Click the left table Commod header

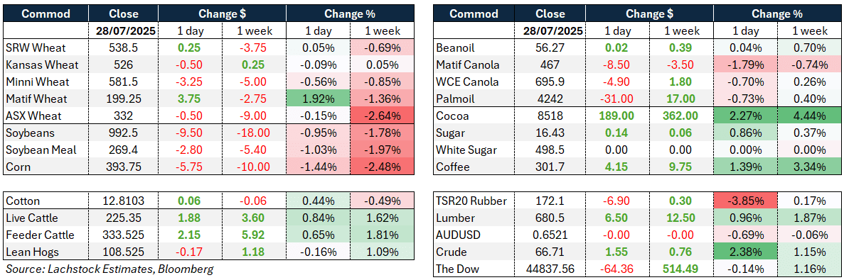46,14
